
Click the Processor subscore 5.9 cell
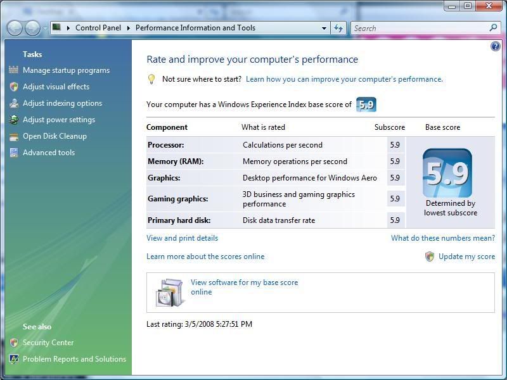tap(395, 145)
